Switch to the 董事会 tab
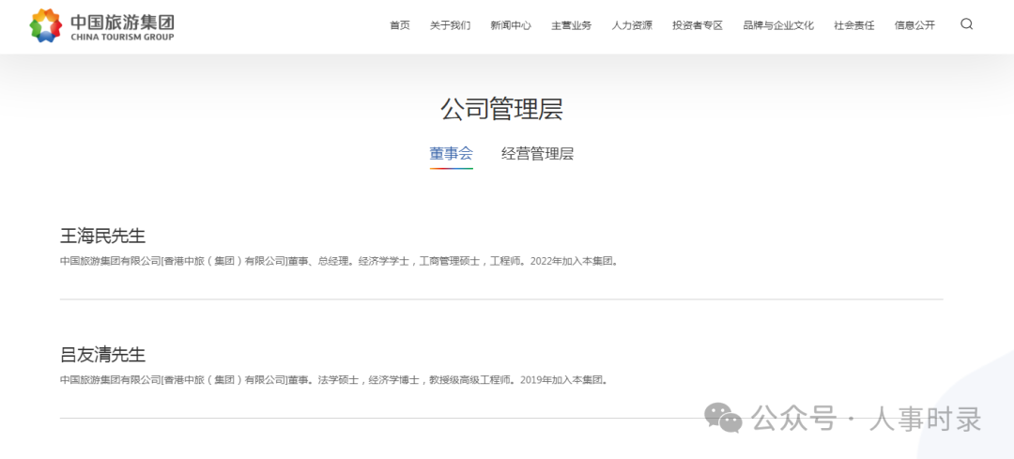 [452, 154]
